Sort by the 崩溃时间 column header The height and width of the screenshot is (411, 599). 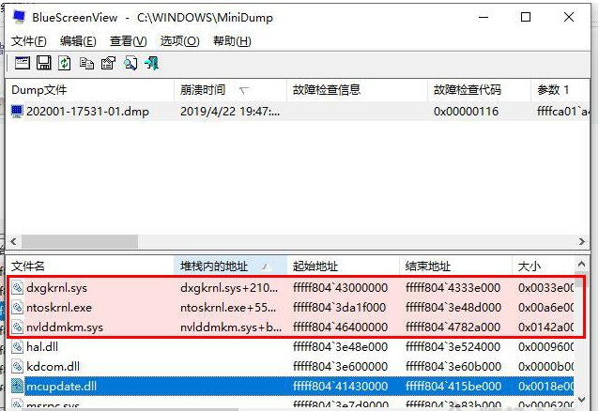[230, 90]
